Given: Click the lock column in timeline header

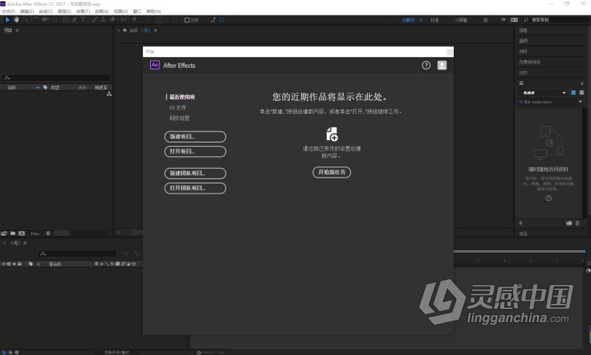Looking at the screenshot, I should point(20,264).
